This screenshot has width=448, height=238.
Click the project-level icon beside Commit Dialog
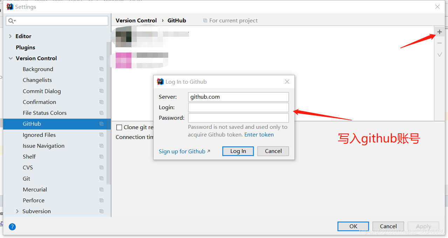pyautogui.click(x=101, y=91)
